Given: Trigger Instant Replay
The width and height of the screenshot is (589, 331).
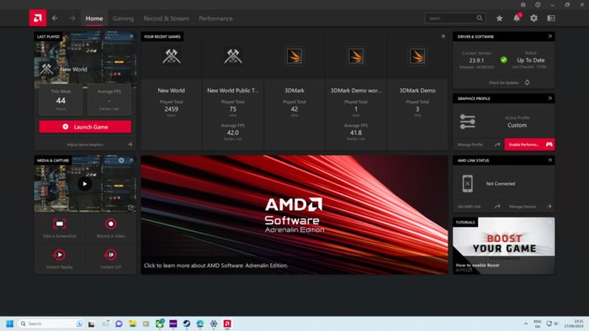Looking at the screenshot, I should tap(60, 255).
